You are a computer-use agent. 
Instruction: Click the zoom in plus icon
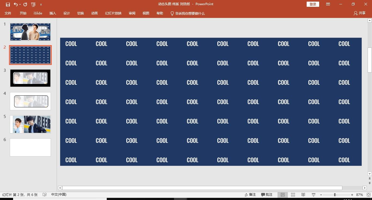pyautogui.click(x=352, y=195)
